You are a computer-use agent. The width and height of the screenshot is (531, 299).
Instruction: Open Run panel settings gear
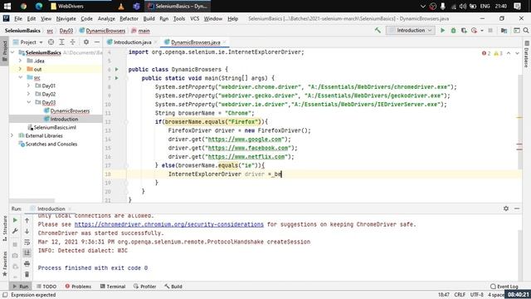coord(506,208)
